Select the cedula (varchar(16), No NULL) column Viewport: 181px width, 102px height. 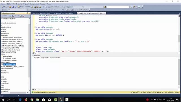(12, 44)
